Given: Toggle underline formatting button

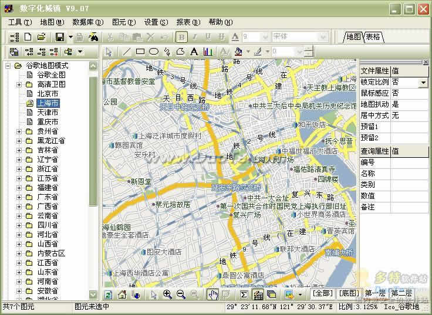Looking at the screenshot, I should pos(208,37).
